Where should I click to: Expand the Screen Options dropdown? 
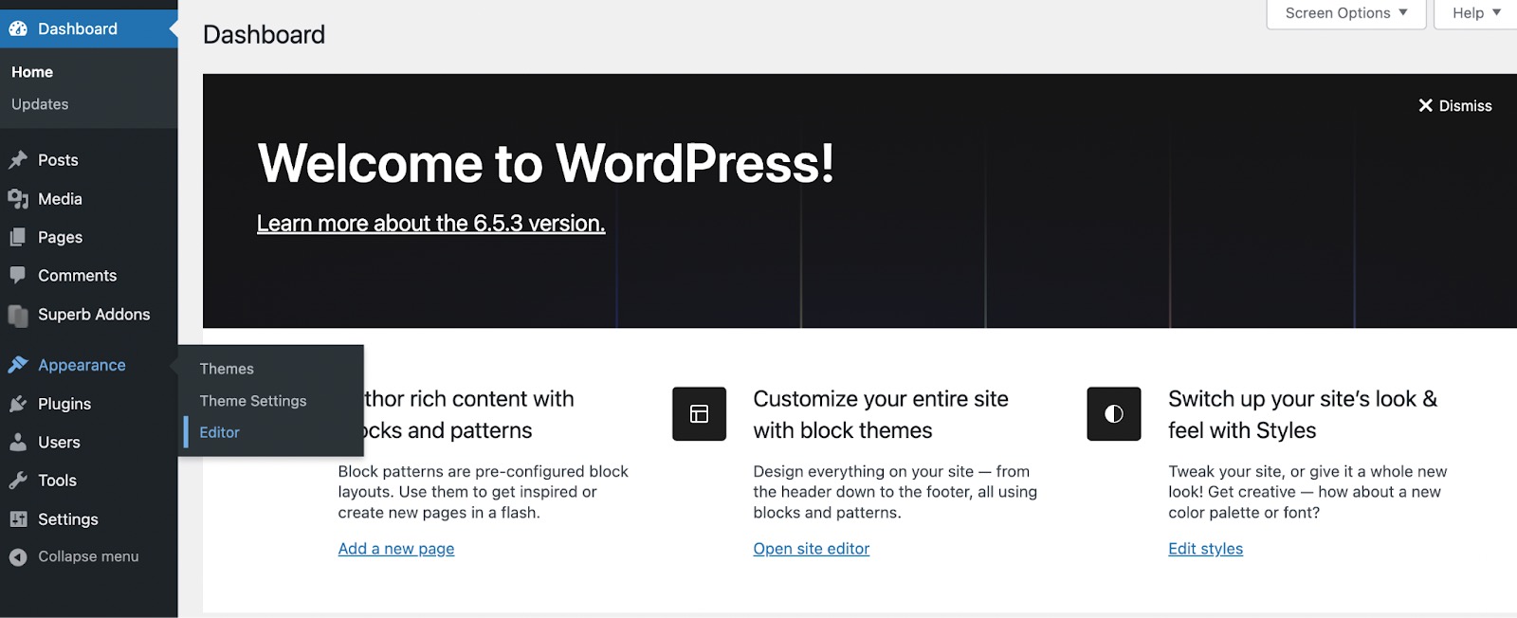(1346, 13)
